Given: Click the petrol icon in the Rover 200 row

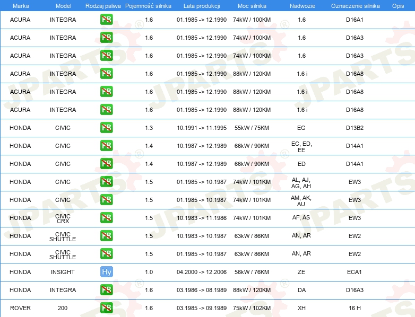Looking at the screenshot, I should [106, 308].
